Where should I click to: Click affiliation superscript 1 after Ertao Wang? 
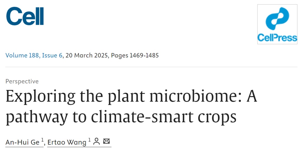click(x=89, y=140)
